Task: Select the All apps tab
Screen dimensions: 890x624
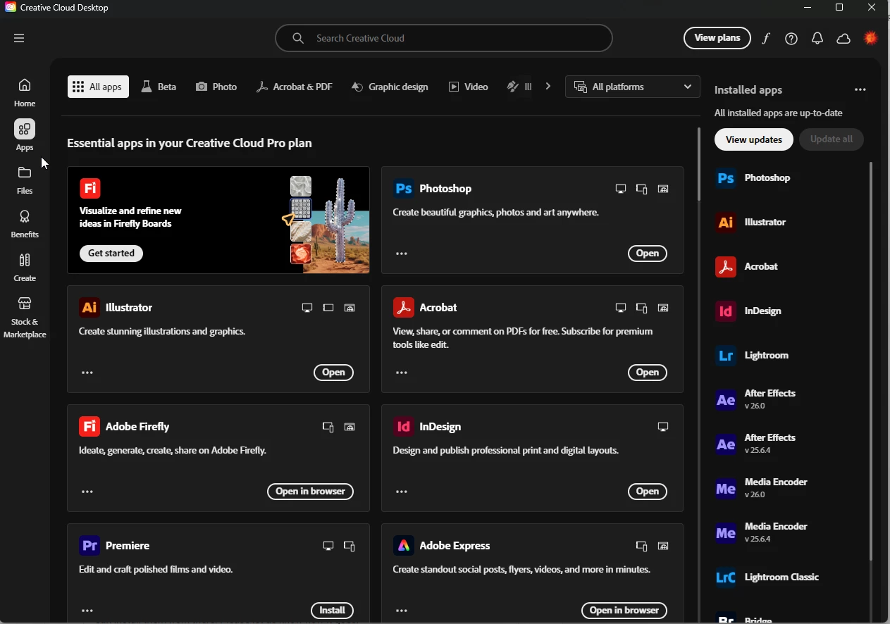Action: click(x=98, y=87)
